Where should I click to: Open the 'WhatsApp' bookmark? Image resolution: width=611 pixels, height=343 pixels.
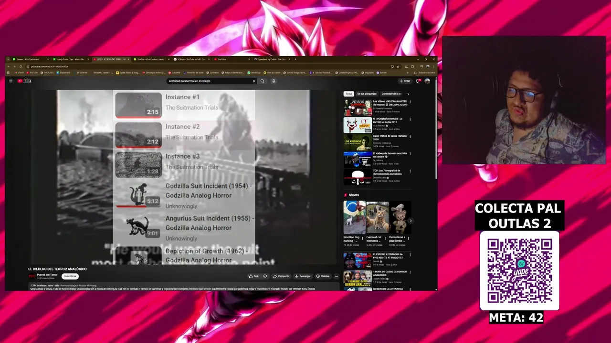tap(254, 72)
